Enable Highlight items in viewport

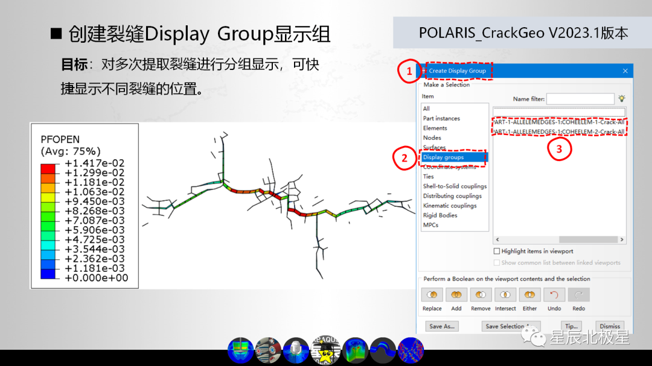tap(497, 251)
